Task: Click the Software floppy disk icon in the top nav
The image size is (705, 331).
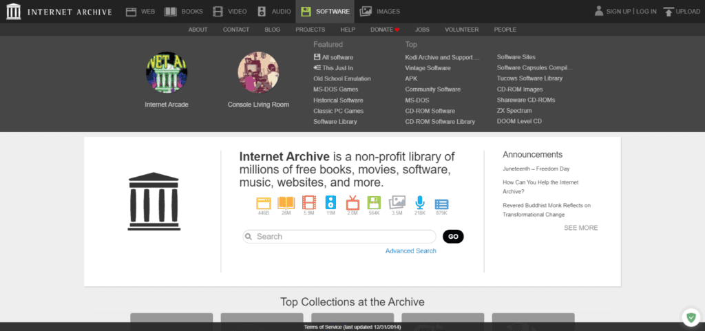Action: [x=306, y=12]
